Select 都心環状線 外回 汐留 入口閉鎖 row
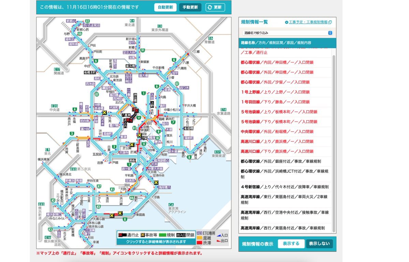Image resolution: width=409 pixels, height=262 pixels. (x=286, y=82)
